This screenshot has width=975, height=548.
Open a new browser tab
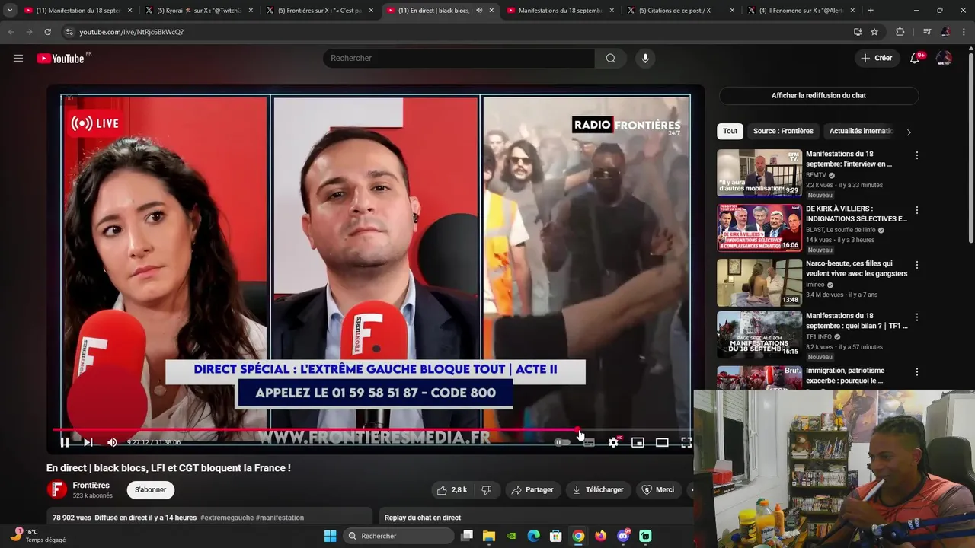pos(871,11)
